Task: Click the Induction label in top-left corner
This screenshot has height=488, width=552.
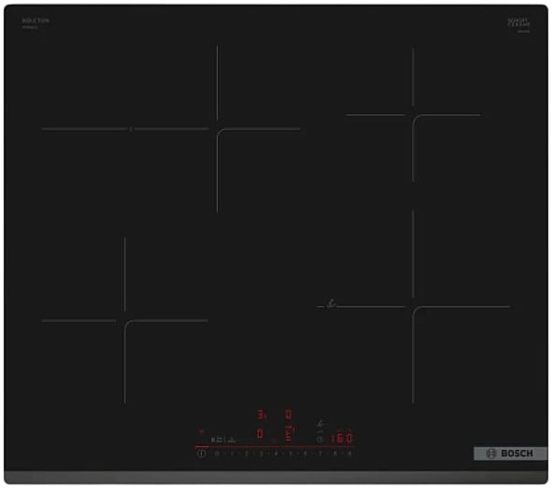Action: point(35,20)
